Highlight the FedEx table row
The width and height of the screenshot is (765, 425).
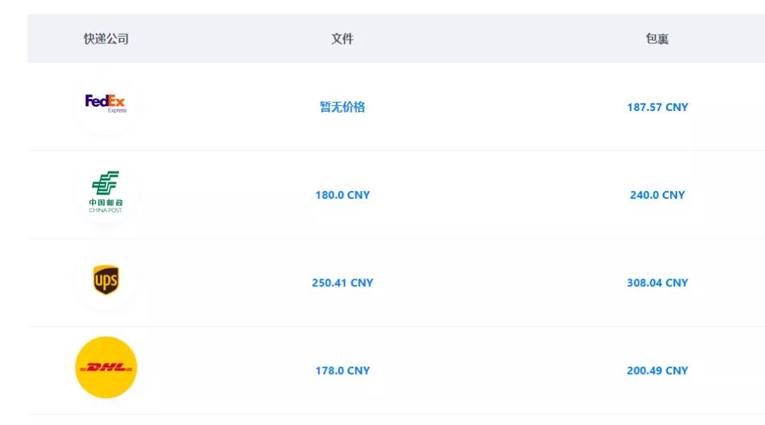pos(496,107)
